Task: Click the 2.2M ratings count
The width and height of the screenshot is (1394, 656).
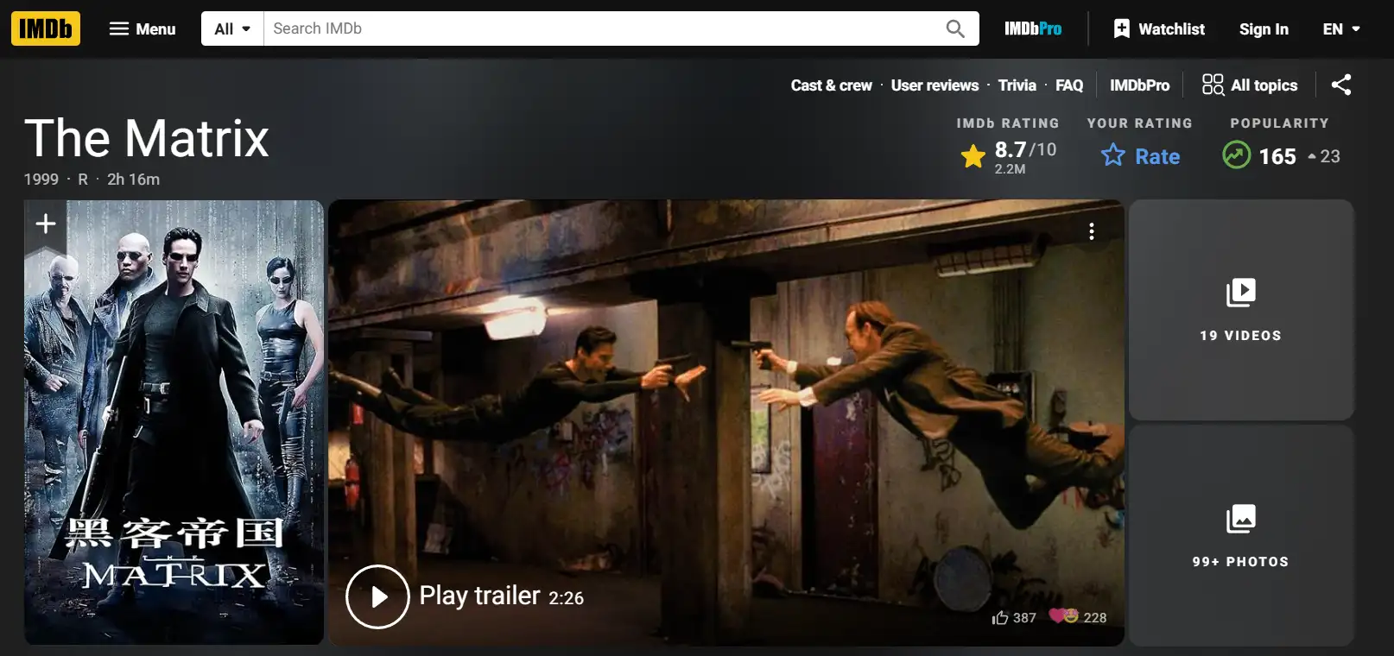Action: point(1010,169)
